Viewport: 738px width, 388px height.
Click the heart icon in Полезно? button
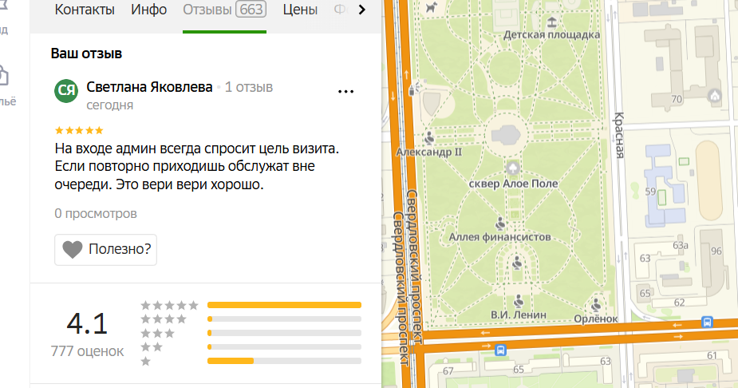pos(73,250)
